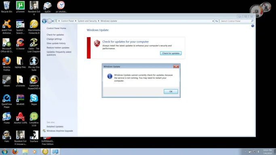The height and width of the screenshot is (155, 276).
Task: Open Updates: frequently asked questions link
Action: pyautogui.click(x=59, y=53)
